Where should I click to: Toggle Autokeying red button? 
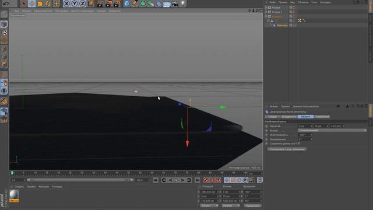pos(212,180)
